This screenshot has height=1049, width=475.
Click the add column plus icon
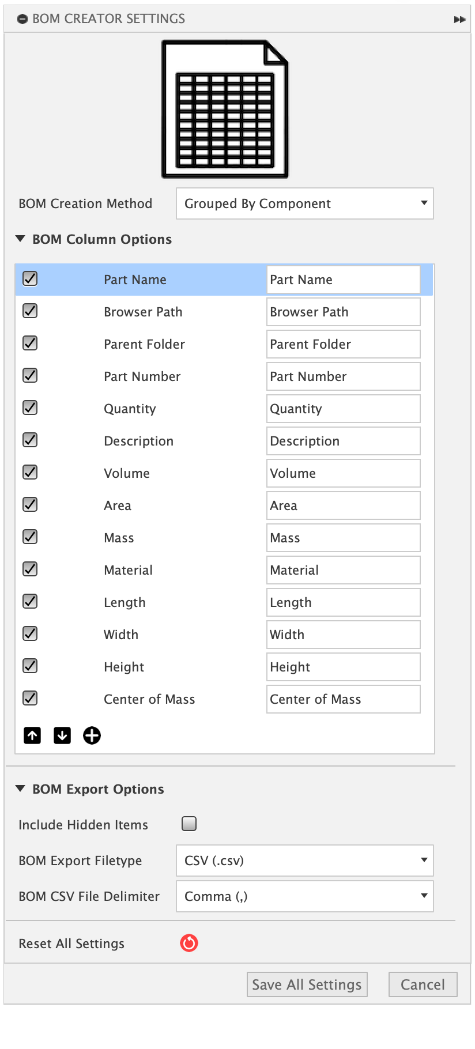(92, 735)
